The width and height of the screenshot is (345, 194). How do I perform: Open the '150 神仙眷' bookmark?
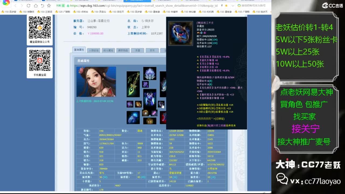[188, 12]
